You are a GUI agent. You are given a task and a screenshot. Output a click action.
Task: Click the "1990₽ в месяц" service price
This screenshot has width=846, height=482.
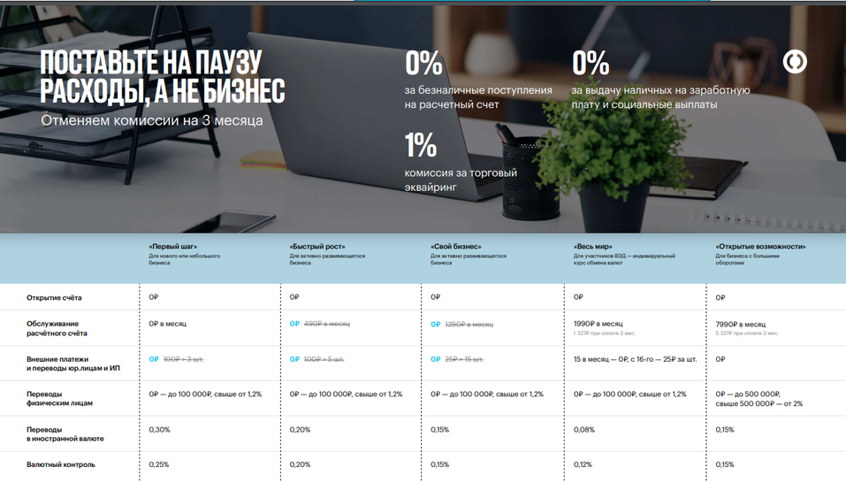pyautogui.click(x=598, y=324)
